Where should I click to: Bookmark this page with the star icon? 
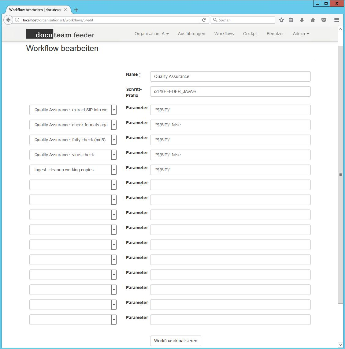(x=281, y=20)
